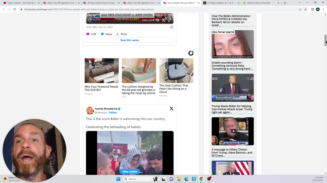Open Google Chrome on taskbar
This screenshot has height=183, width=327.
tap(202, 179)
